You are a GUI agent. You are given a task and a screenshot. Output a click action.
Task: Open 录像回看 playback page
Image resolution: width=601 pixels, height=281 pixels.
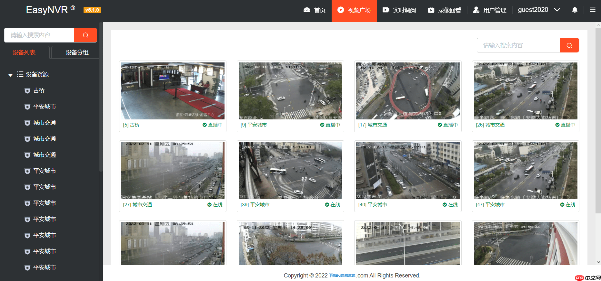coord(445,10)
